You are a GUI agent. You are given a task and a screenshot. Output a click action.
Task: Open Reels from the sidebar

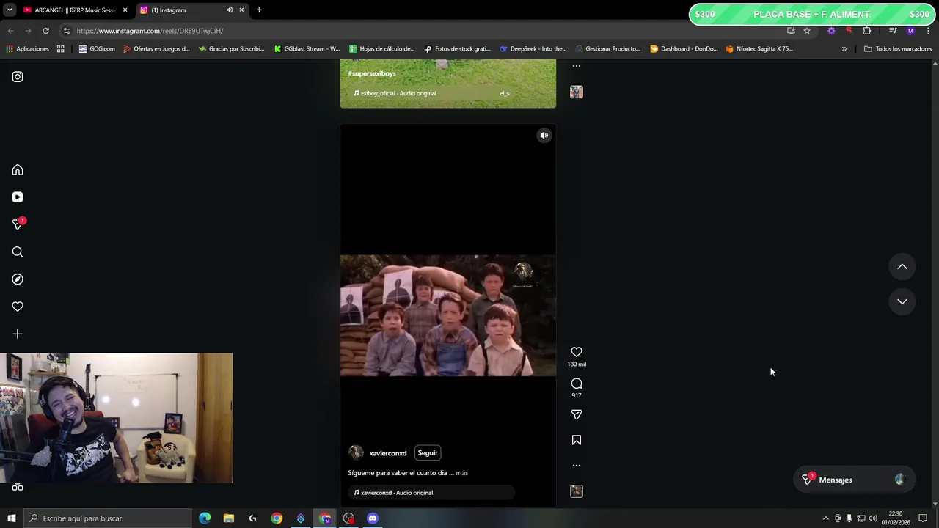pos(18,197)
